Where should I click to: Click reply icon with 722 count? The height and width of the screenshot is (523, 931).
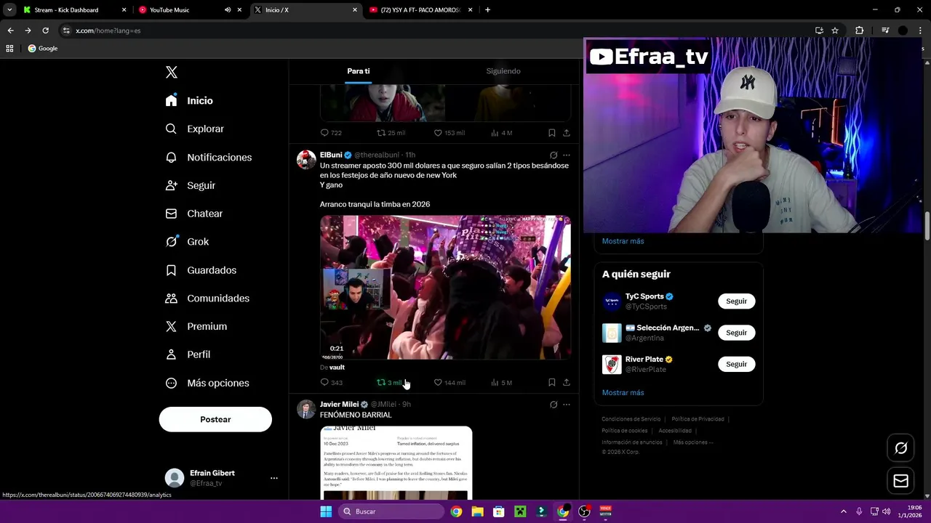click(x=324, y=133)
